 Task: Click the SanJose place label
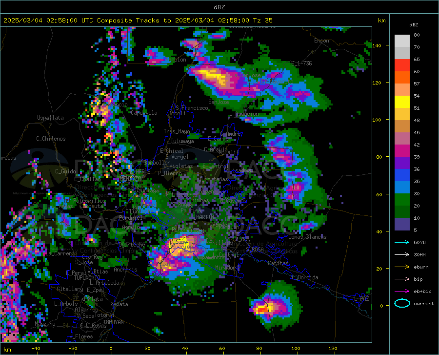point(219,102)
